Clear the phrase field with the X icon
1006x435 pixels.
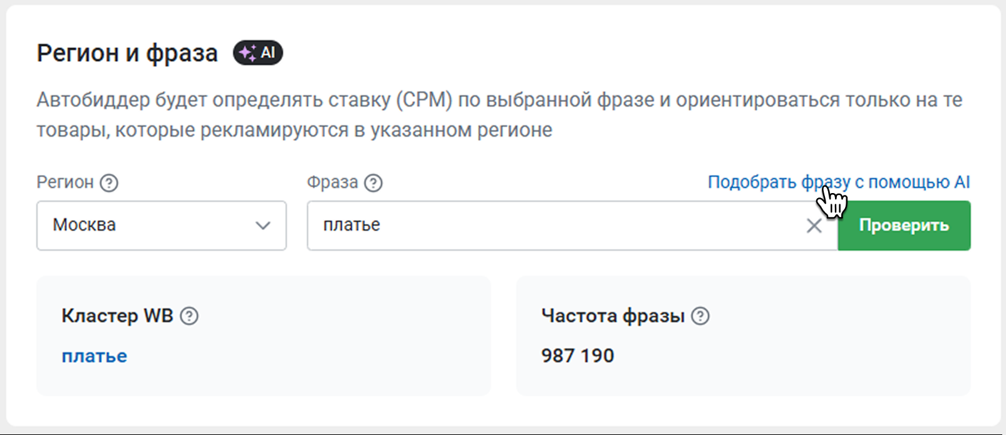click(814, 226)
